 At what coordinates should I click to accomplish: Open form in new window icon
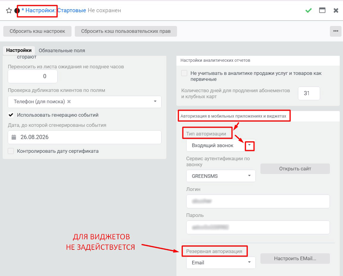tap(322, 10)
